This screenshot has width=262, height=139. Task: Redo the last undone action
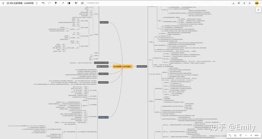pyautogui.click(x=49, y=3)
